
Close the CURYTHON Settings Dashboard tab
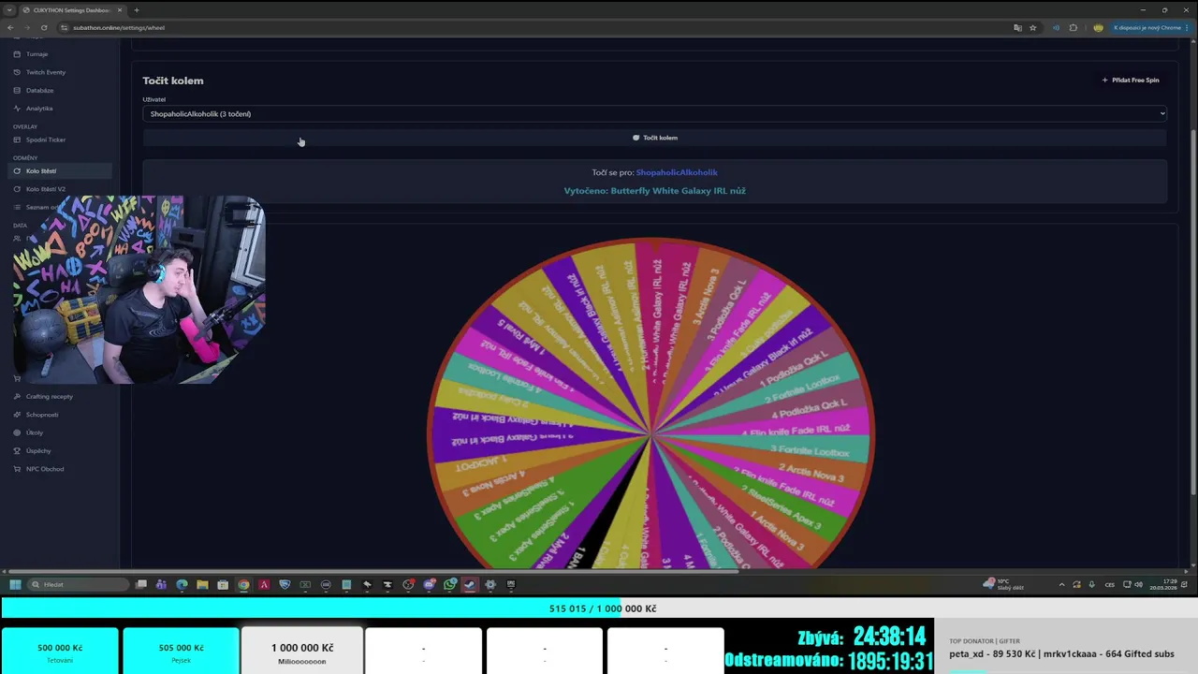point(120,10)
